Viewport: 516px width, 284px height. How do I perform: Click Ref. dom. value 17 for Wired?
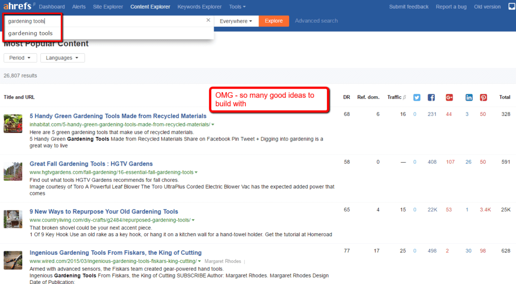point(376,251)
